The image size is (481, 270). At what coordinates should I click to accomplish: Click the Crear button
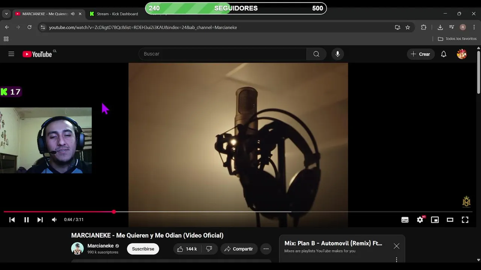420,54
